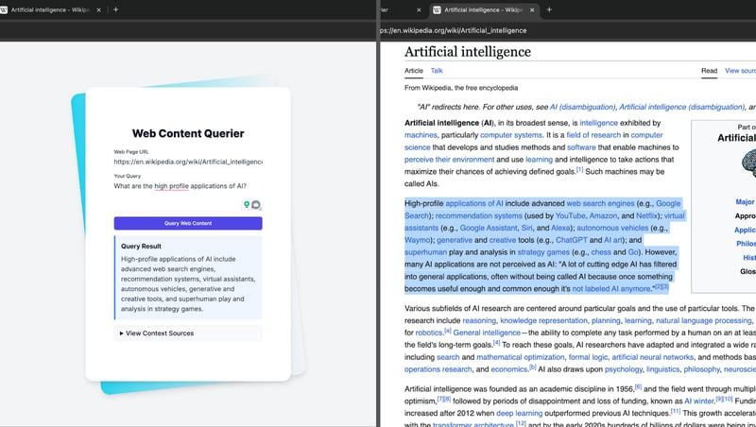756x427 pixels.
Task: Follow the YouTube link
Action: tap(571, 216)
